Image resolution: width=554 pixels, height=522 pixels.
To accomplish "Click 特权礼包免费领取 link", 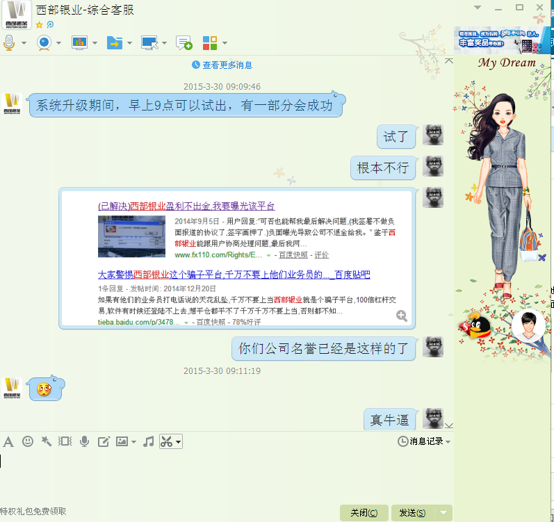I will (x=33, y=512).
